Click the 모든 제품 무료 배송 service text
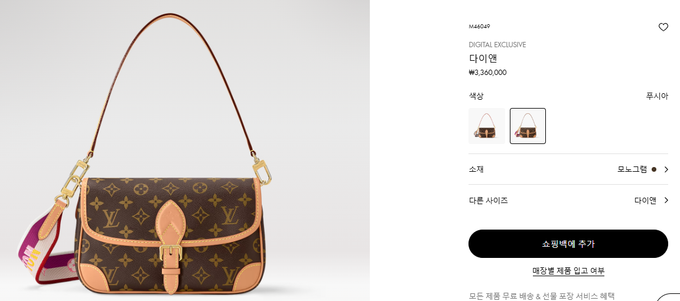 tap(542, 296)
